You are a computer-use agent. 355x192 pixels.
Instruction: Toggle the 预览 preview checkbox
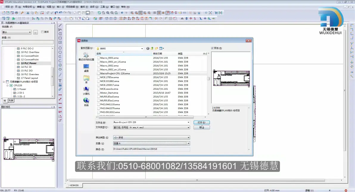[x=212, y=48]
